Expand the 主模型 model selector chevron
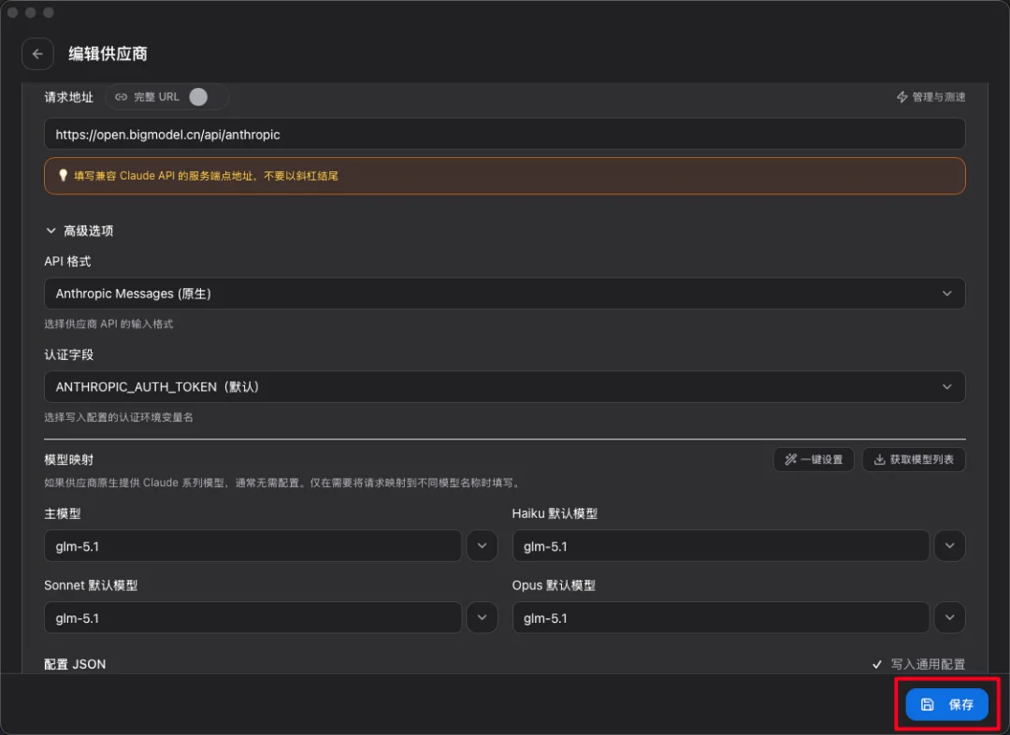Screen dimensions: 1010x735 click(x=482, y=545)
